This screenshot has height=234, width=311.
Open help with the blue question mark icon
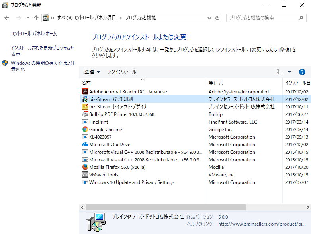pyautogui.click(x=302, y=72)
